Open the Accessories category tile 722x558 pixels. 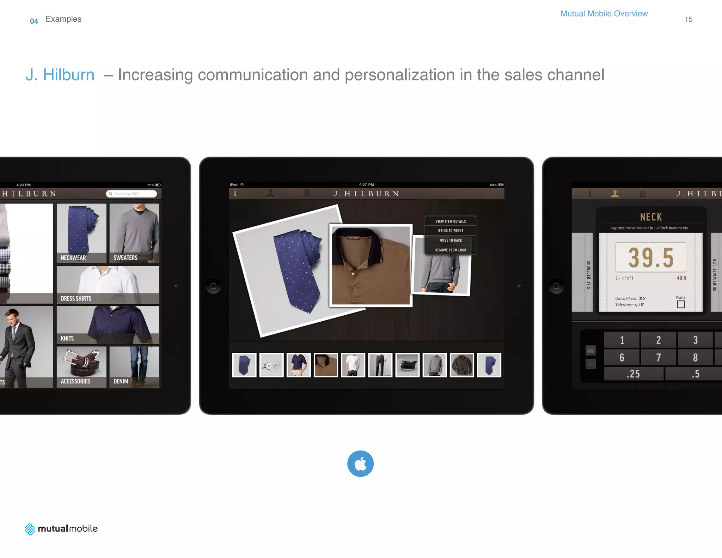click(x=81, y=367)
